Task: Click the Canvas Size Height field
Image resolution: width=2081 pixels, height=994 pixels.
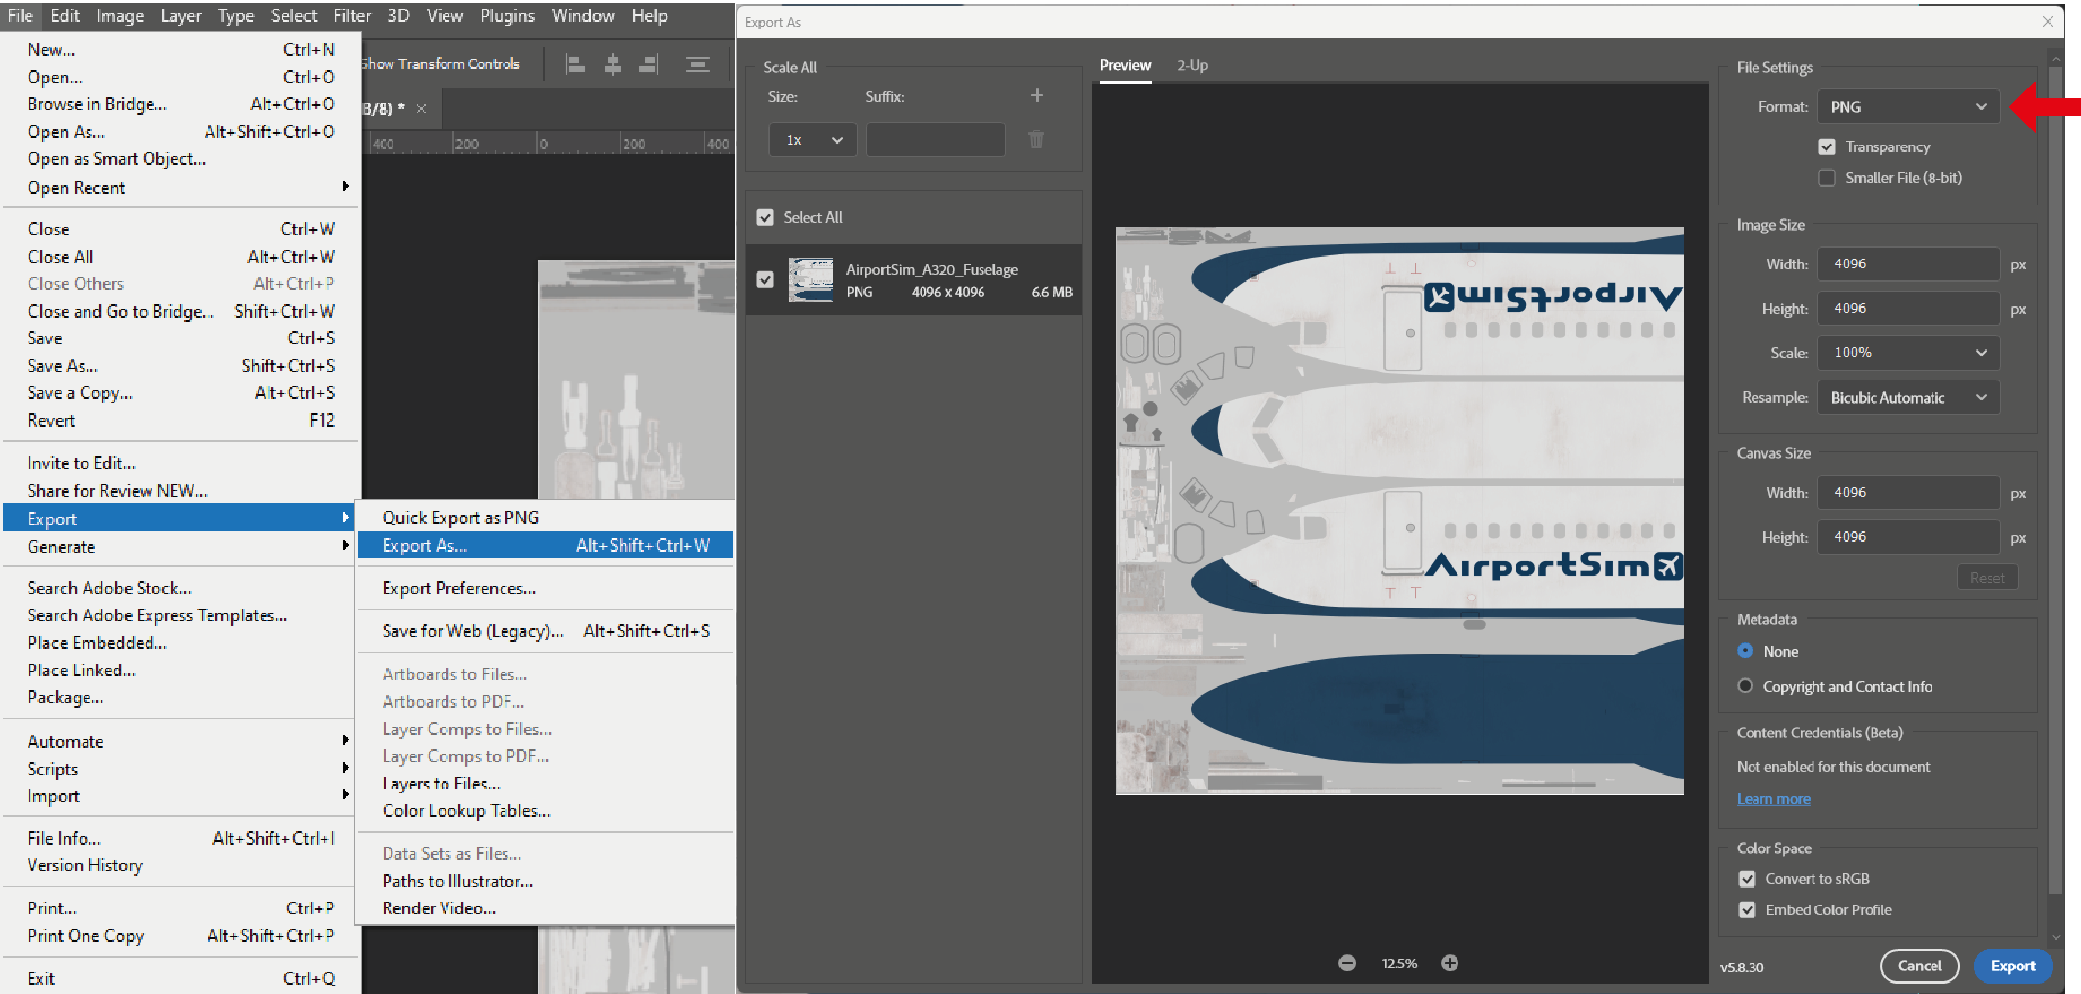Action: (x=1909, y=537)
